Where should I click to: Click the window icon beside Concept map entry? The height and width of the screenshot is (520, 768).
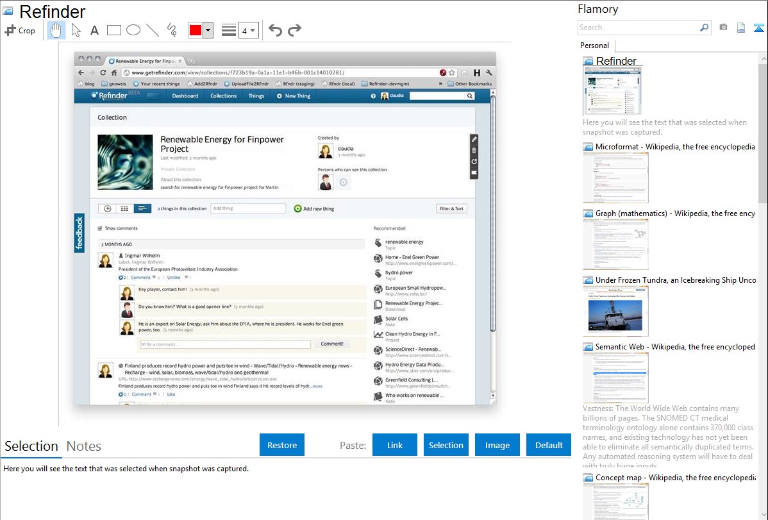pyautogui.click(x=588, y=477)
